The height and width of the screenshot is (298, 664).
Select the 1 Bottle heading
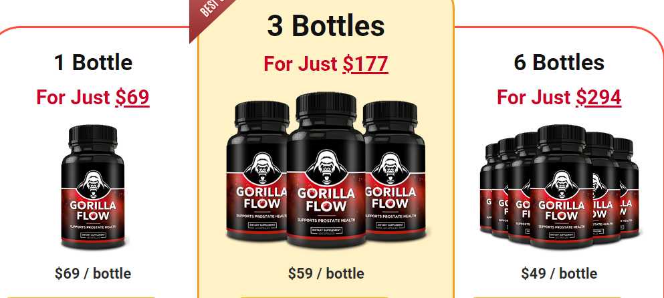(93, 63)
